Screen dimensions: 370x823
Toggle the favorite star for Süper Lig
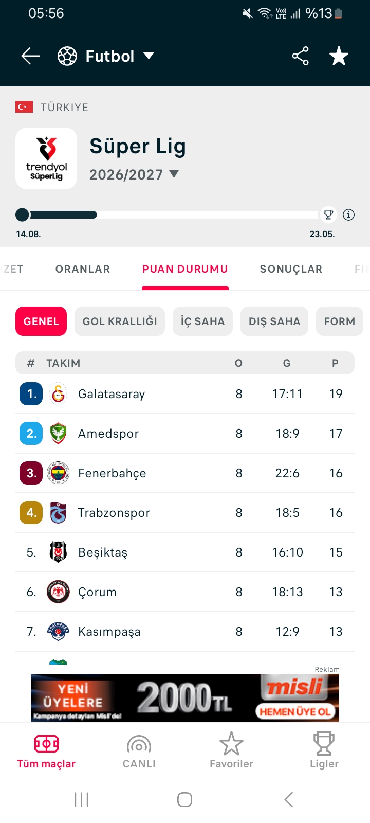tap(339, 56)
